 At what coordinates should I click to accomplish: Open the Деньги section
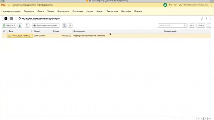point(41,11)
